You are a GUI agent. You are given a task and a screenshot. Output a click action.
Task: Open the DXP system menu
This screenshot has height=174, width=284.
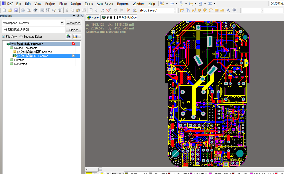(x=8, y=3)
